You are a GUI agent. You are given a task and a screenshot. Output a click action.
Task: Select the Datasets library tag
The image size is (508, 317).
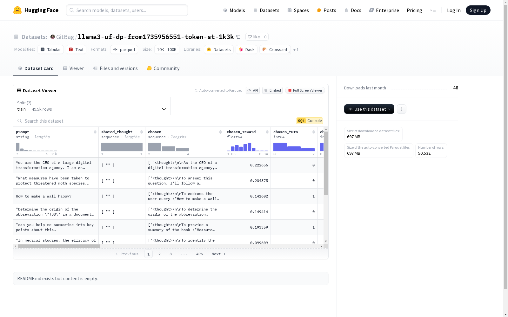point(219,49)
